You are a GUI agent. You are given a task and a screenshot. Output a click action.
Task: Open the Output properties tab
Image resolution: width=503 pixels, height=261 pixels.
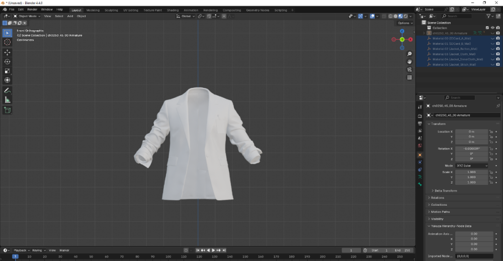click(420, 123)
